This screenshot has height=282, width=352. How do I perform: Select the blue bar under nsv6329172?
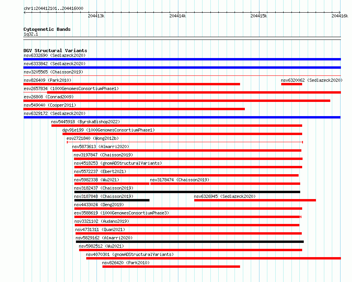coord(182,117)
